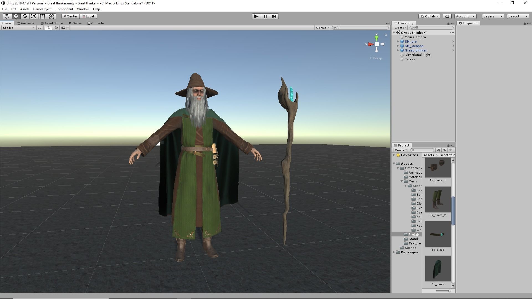Viewport: 532px width, 299px height.
Task: Select the Rotate tool
Action: pos(25,16)
